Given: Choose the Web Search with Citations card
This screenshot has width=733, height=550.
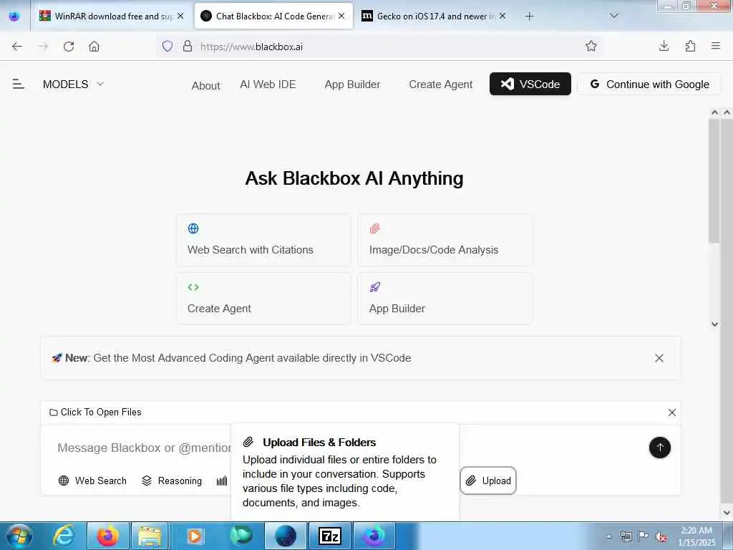Looking at the screenshot, I should pos(263,240).
